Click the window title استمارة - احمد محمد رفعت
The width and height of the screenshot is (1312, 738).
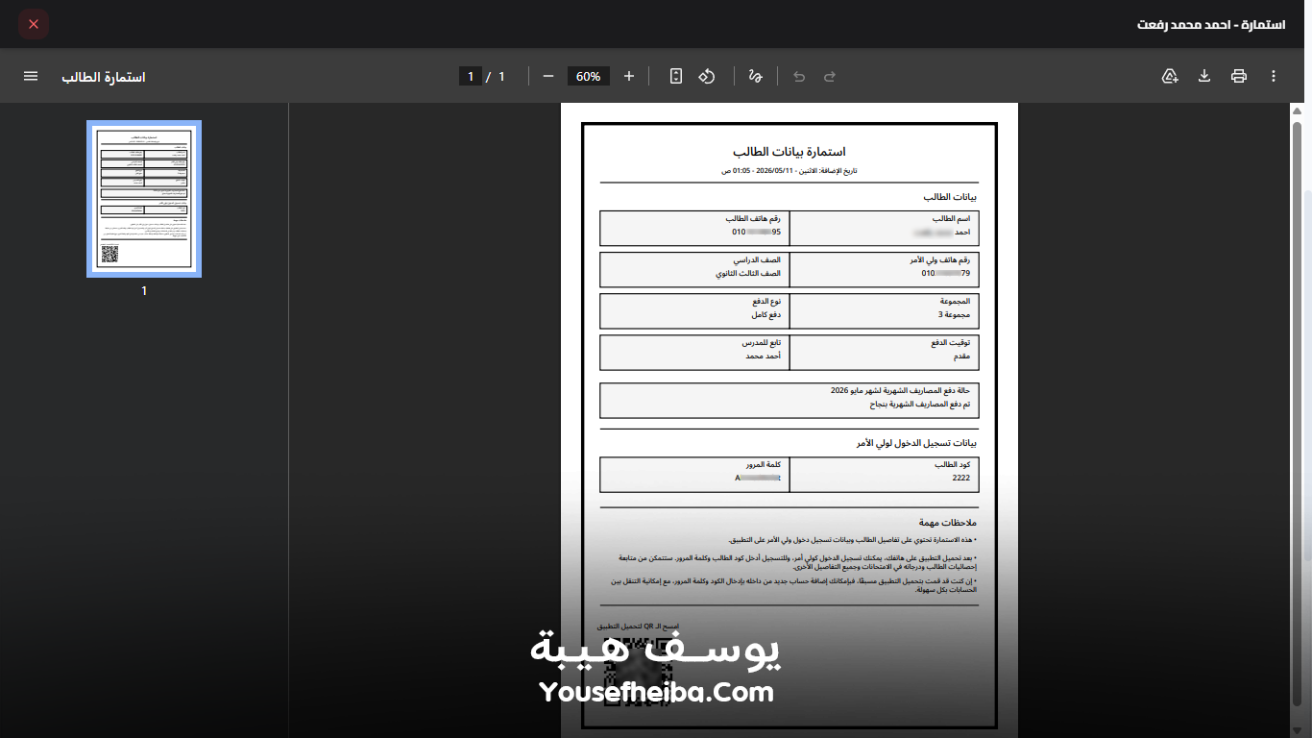(x=1211, y=24)
